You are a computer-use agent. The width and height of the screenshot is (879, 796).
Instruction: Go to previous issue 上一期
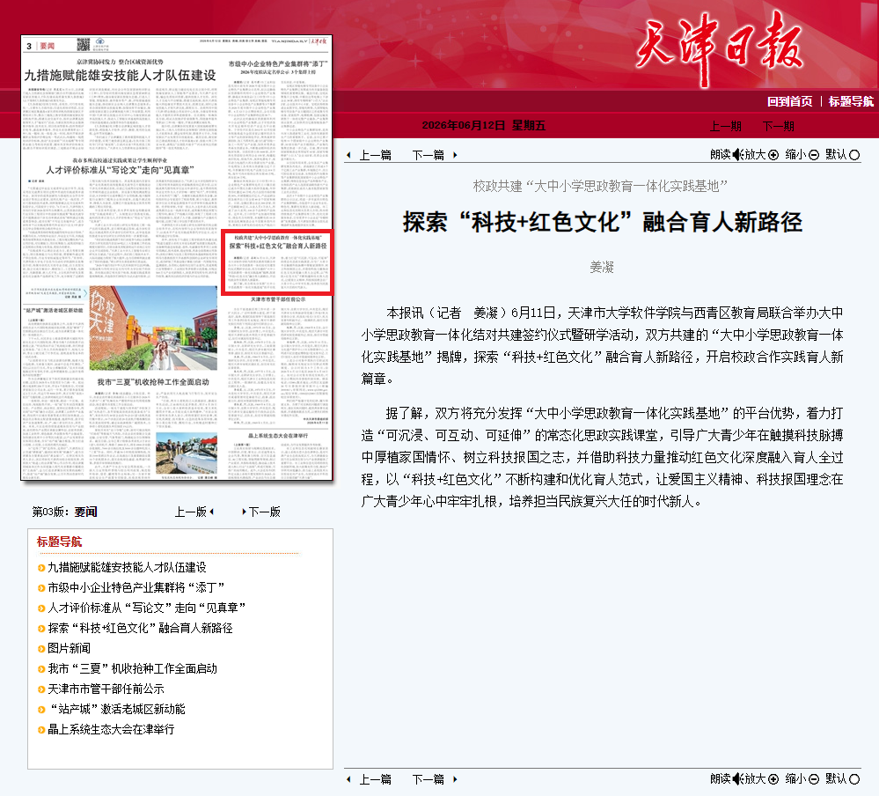(725, 126)
